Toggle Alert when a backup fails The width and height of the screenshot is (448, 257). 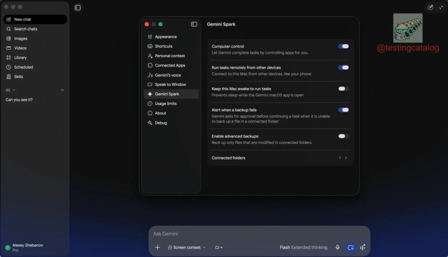click(343, 110)
